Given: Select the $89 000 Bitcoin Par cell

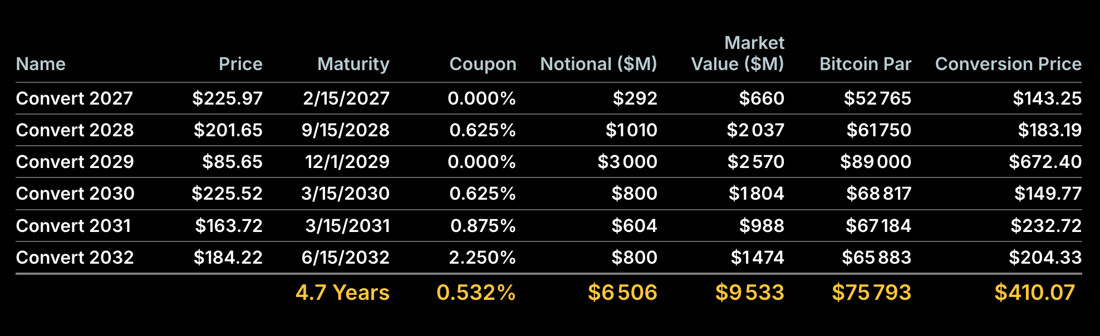Looking at the screenshot, I should click(876, 162).
